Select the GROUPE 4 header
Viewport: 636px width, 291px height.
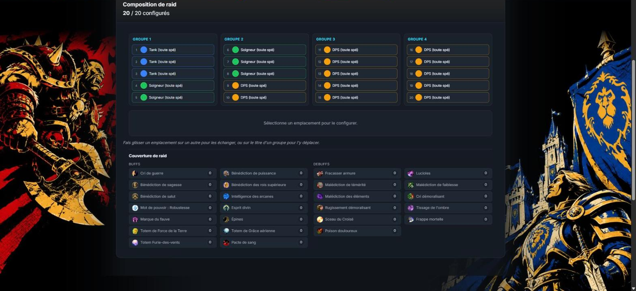point(417,39)
